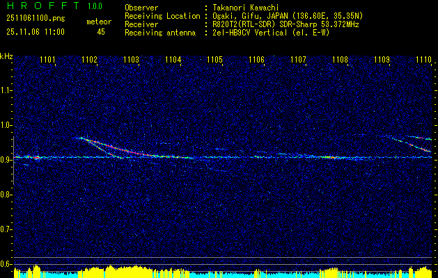
Task: Click the Receiver field label
Action: [141, 24]
